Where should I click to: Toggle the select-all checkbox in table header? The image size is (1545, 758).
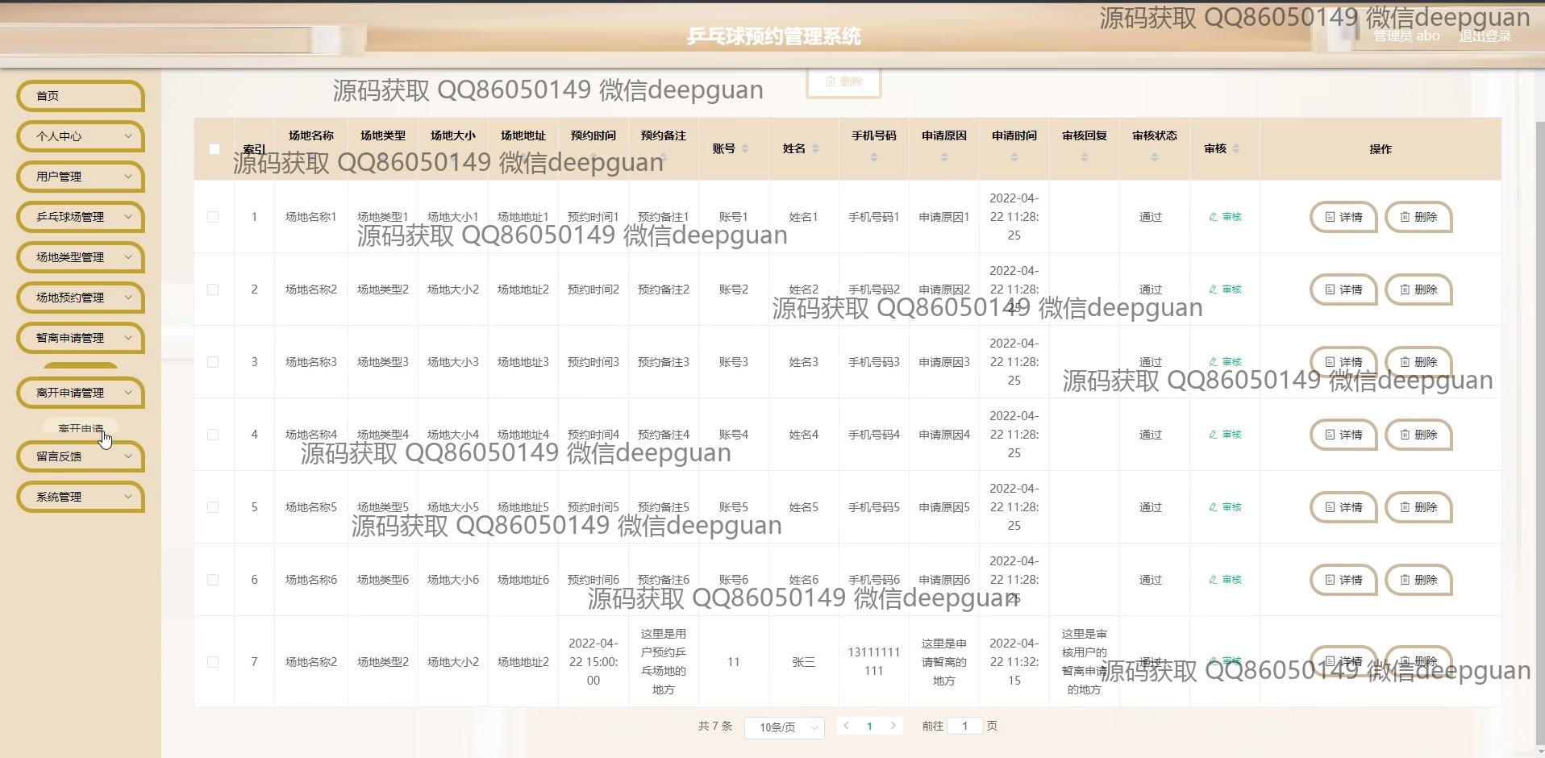214,149
